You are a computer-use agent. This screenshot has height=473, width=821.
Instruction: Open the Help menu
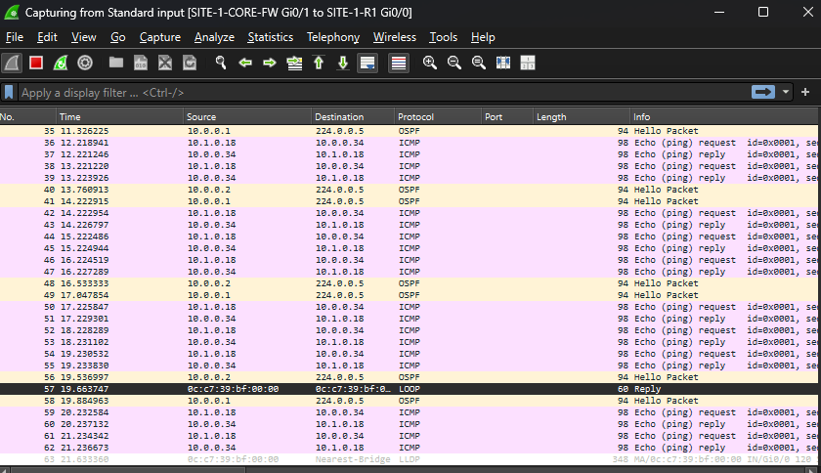[x=483, y=37]
